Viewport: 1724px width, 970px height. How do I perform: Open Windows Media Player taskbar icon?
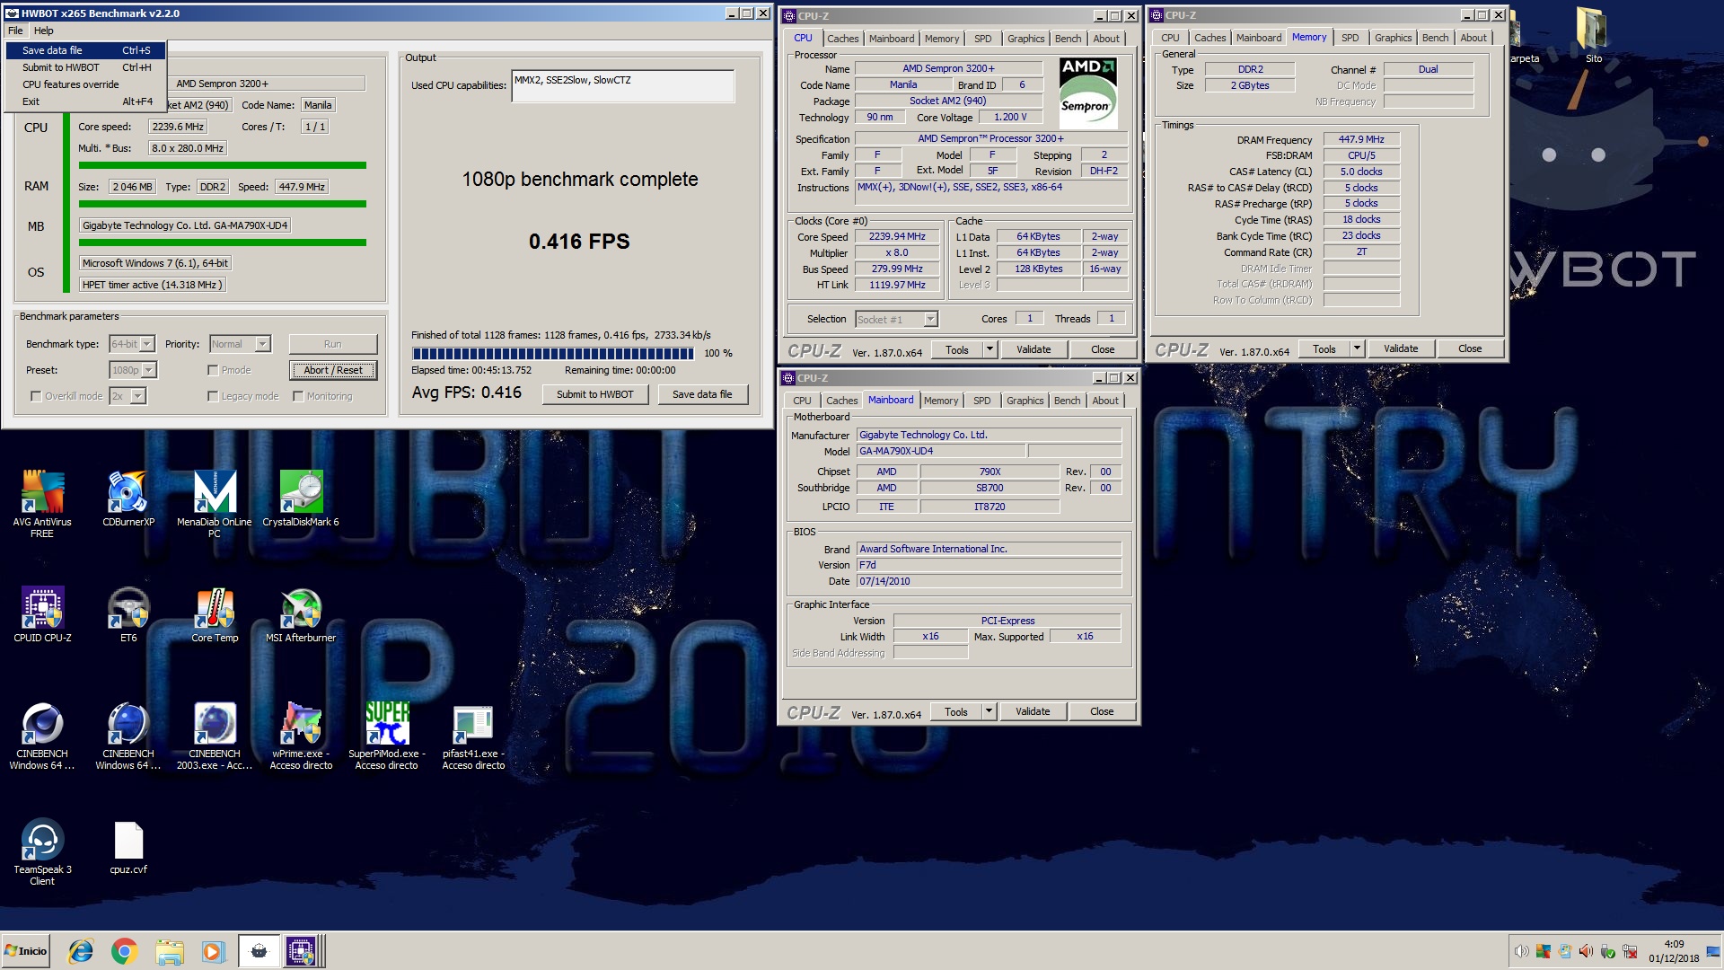click(x=212, y=951)
